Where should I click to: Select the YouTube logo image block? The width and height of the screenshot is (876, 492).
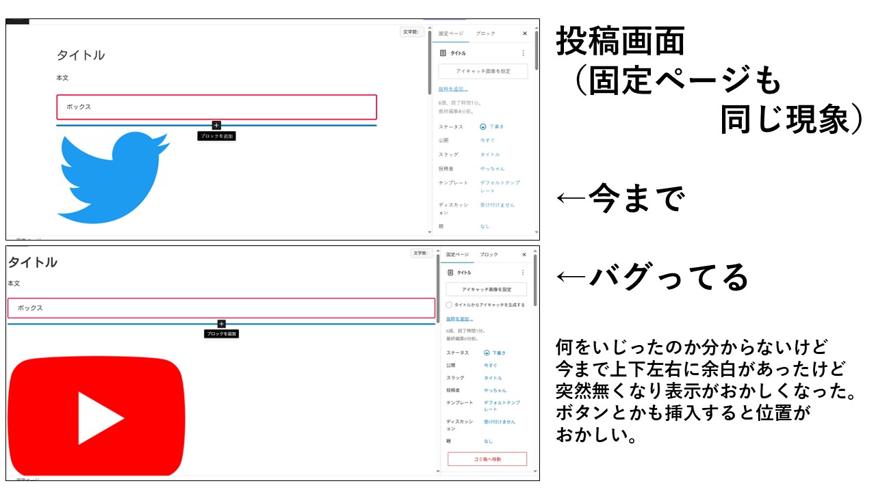(x=96, y=415)
